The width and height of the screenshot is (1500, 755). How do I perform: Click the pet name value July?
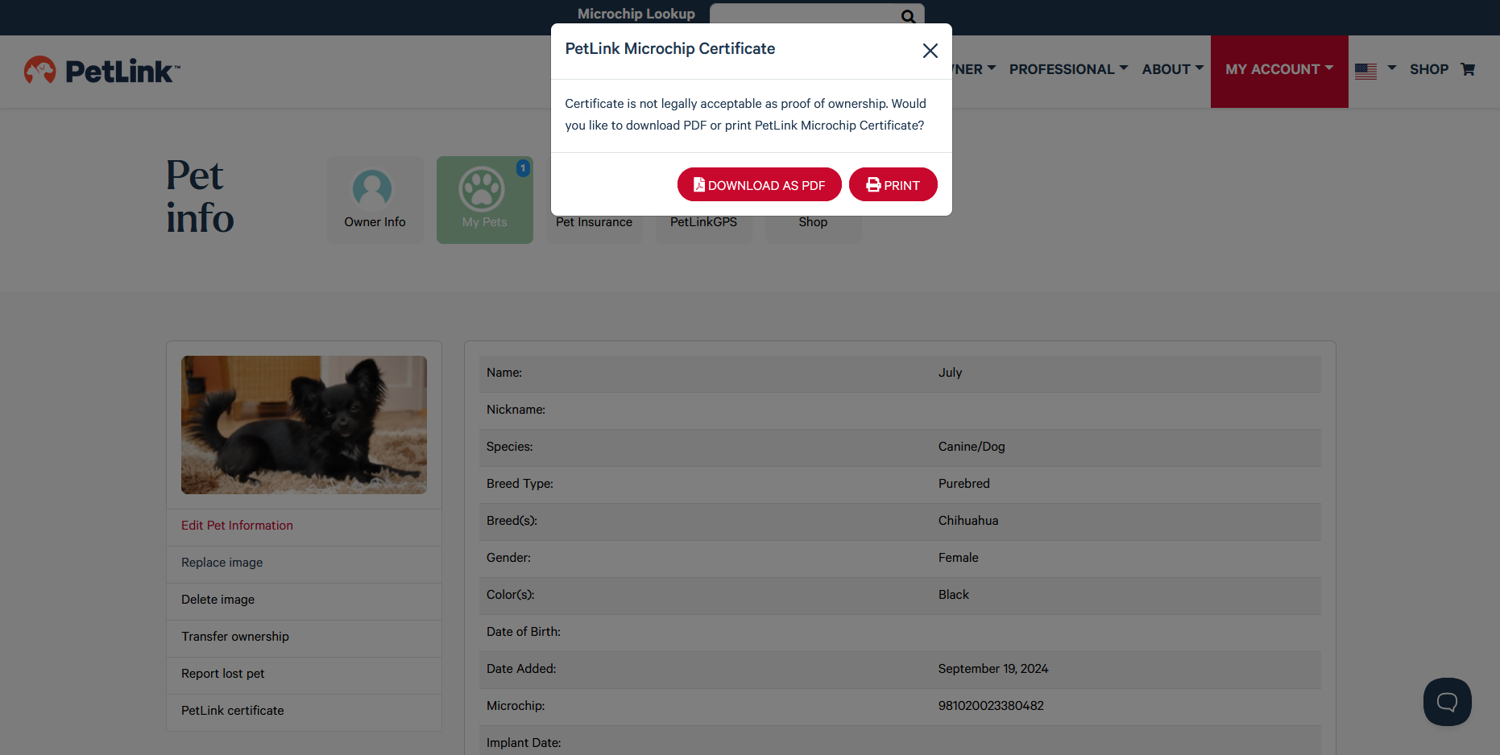[950, 373]
